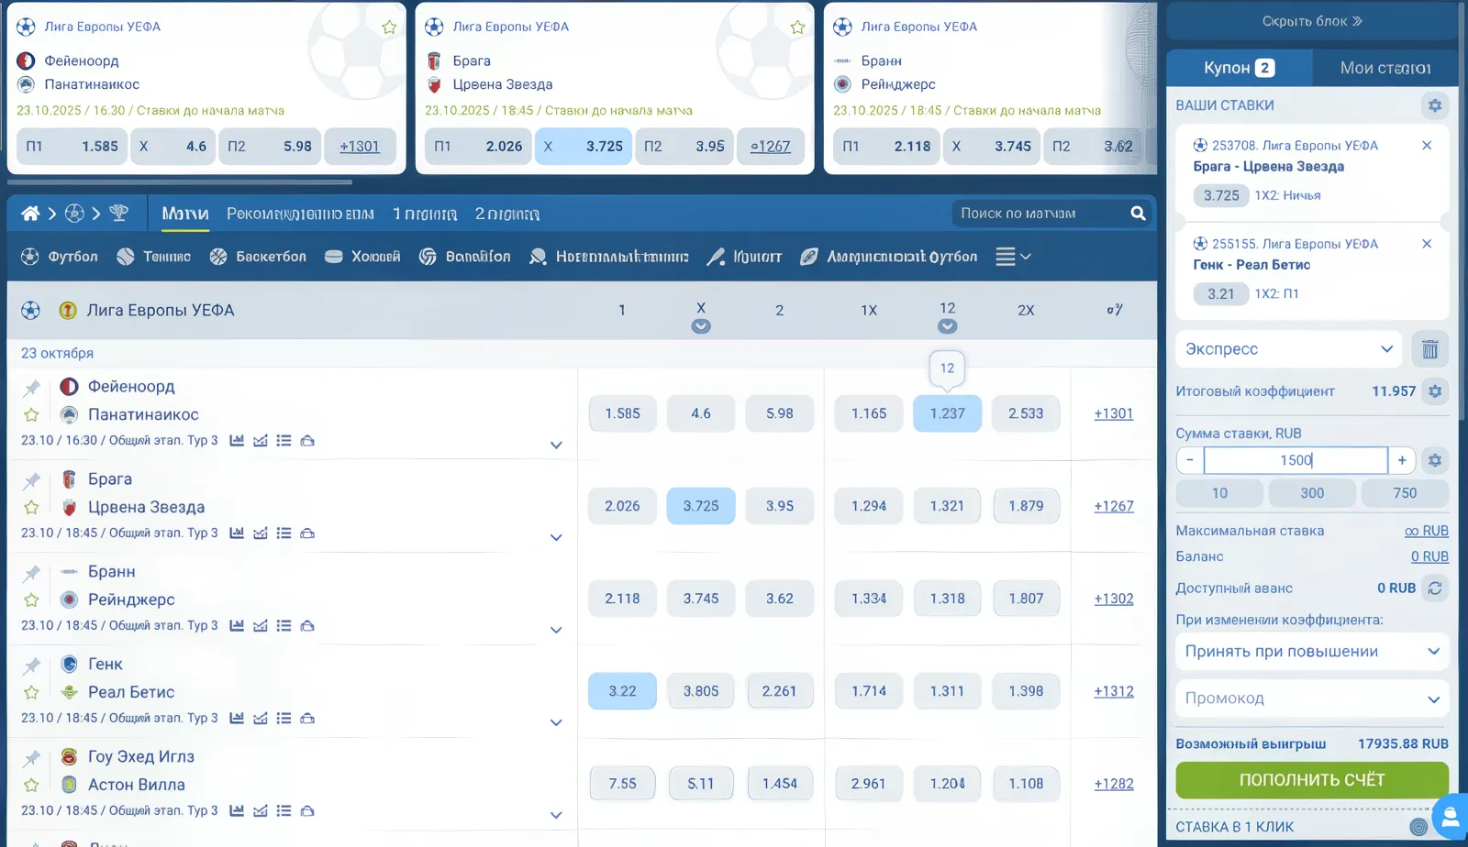1468x847 pixels.
Task: Select the Матчи menu item
Action: tap(185, 212)
